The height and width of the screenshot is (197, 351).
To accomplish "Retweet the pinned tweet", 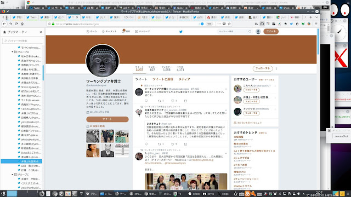I will (160, 101).
